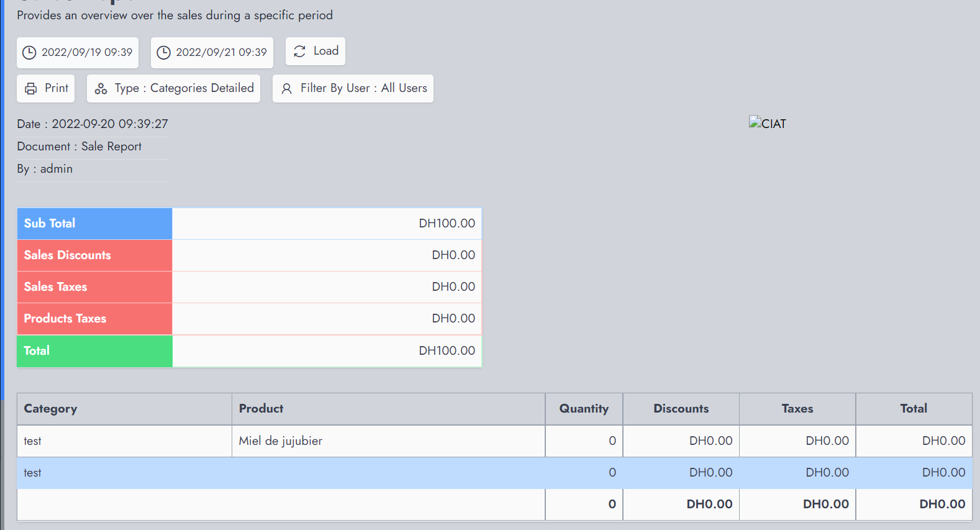Click the printer icon
Screen dimensions: 980x530
coord(30,89)
